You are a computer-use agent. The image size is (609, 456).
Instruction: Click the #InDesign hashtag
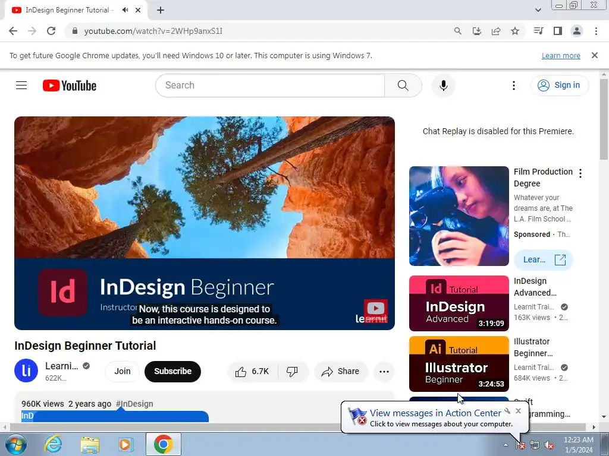click(x=134, y=404)
